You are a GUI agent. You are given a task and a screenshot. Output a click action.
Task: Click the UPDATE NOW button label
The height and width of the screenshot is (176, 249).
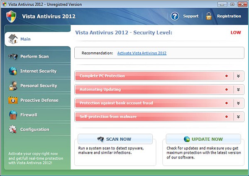click(x=207, y=139)
